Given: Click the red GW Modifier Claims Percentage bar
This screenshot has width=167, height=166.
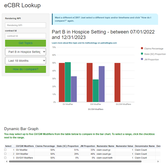Looking at the screenshot, I should (x=90, y=82).
